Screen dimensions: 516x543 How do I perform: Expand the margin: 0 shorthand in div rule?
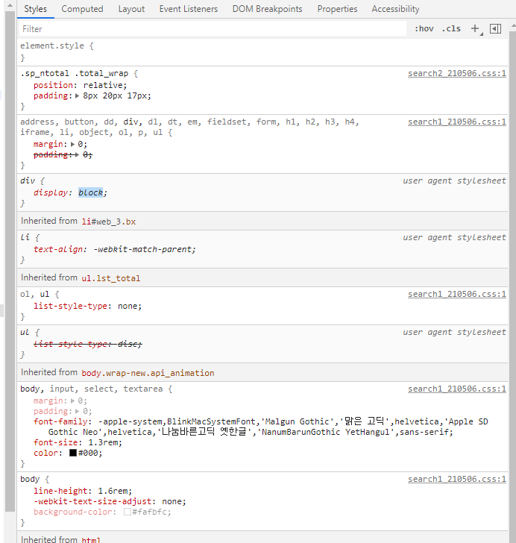(73, 144)
